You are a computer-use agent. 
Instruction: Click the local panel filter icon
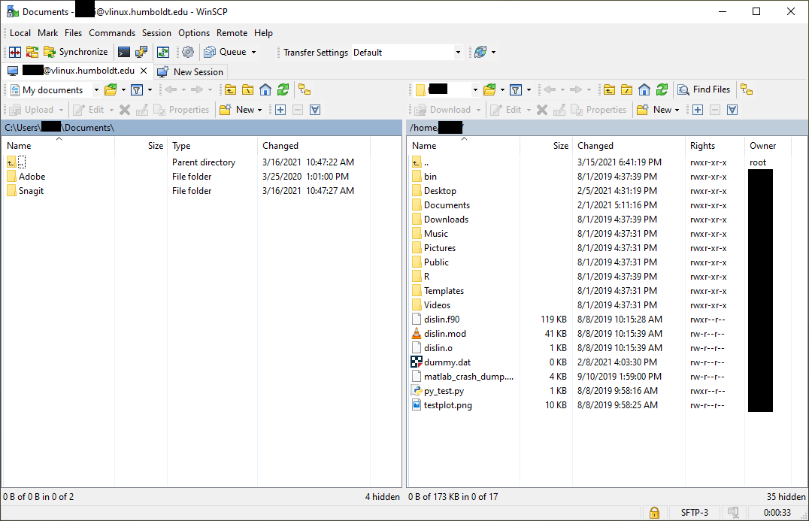pyautogui.click(x=137, y=89)
